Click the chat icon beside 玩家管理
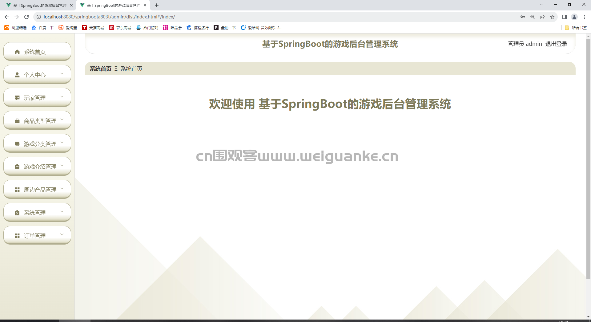The width and height of the screenshot is (591, 322). [17, 98]
